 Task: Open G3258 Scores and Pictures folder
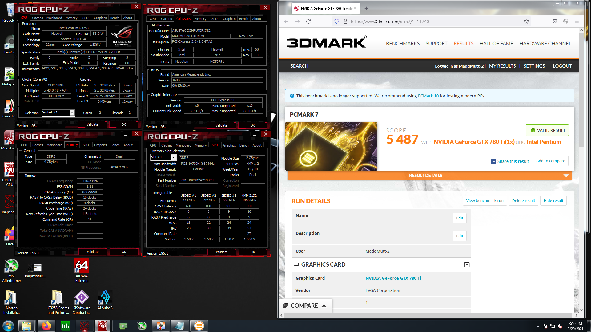(58, 302)
